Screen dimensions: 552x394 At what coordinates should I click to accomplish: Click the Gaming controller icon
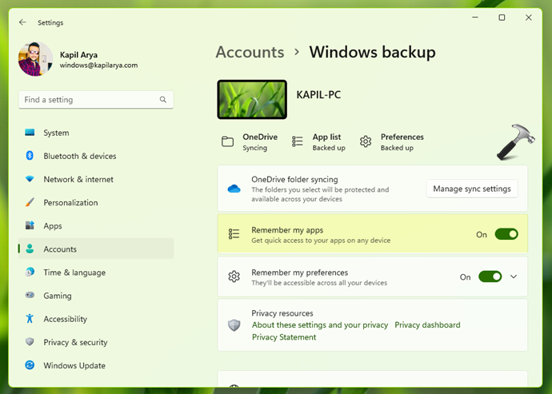(x=30, y=296)
